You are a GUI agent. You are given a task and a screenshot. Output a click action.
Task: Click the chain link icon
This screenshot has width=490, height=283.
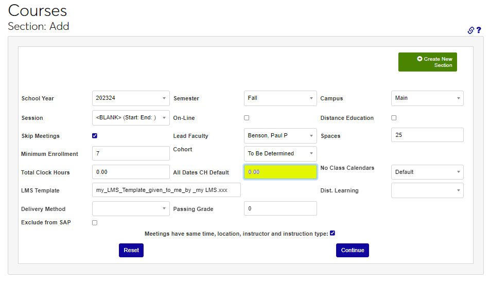(470, 30)
